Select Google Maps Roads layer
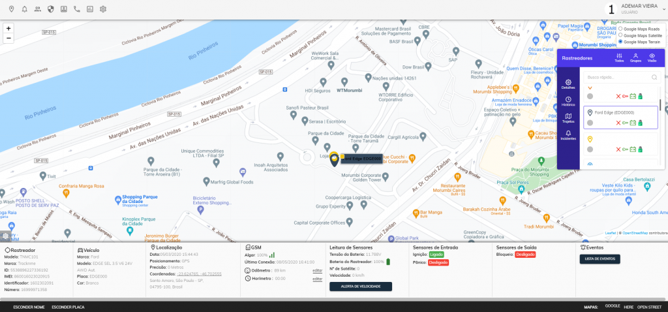The height and width of the screenshot is (312, 668). (x=620, y=29)
